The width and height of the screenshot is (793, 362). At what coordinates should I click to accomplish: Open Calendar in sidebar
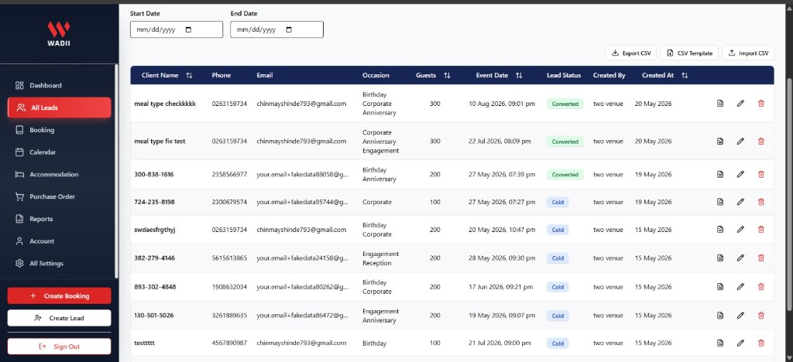[59, 152]
